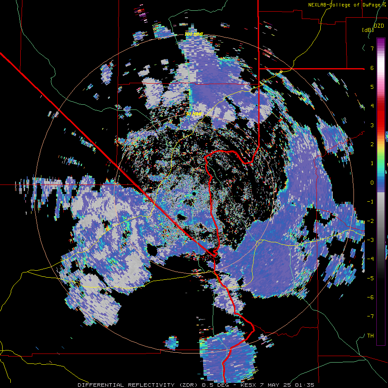The image size is (388, 388).
Task: Click the [dB] units label
Action: tap(368, 30)
